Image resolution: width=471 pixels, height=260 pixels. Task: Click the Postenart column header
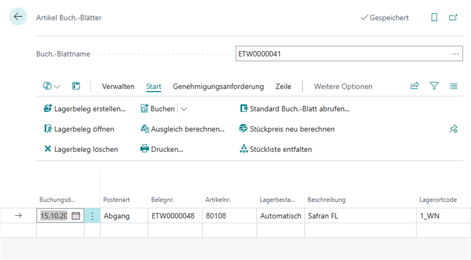(117, 200)
